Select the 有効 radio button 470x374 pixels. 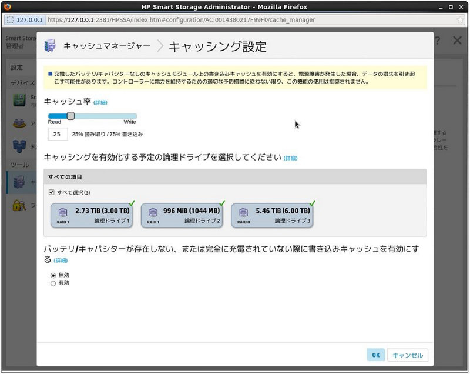(52, 283)
